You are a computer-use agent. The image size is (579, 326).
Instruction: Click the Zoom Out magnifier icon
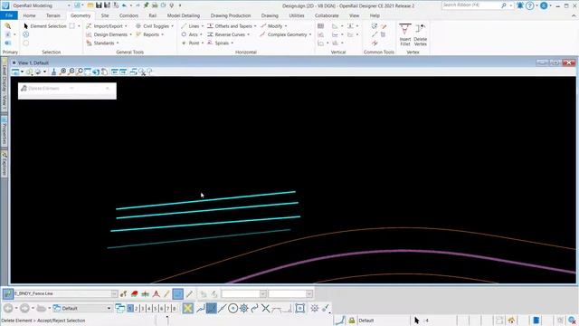pyautogui.click(x=71, y=72)
